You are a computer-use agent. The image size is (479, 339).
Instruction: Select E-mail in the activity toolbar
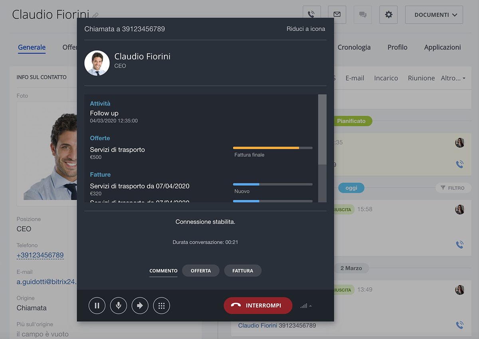pos(355,78)
